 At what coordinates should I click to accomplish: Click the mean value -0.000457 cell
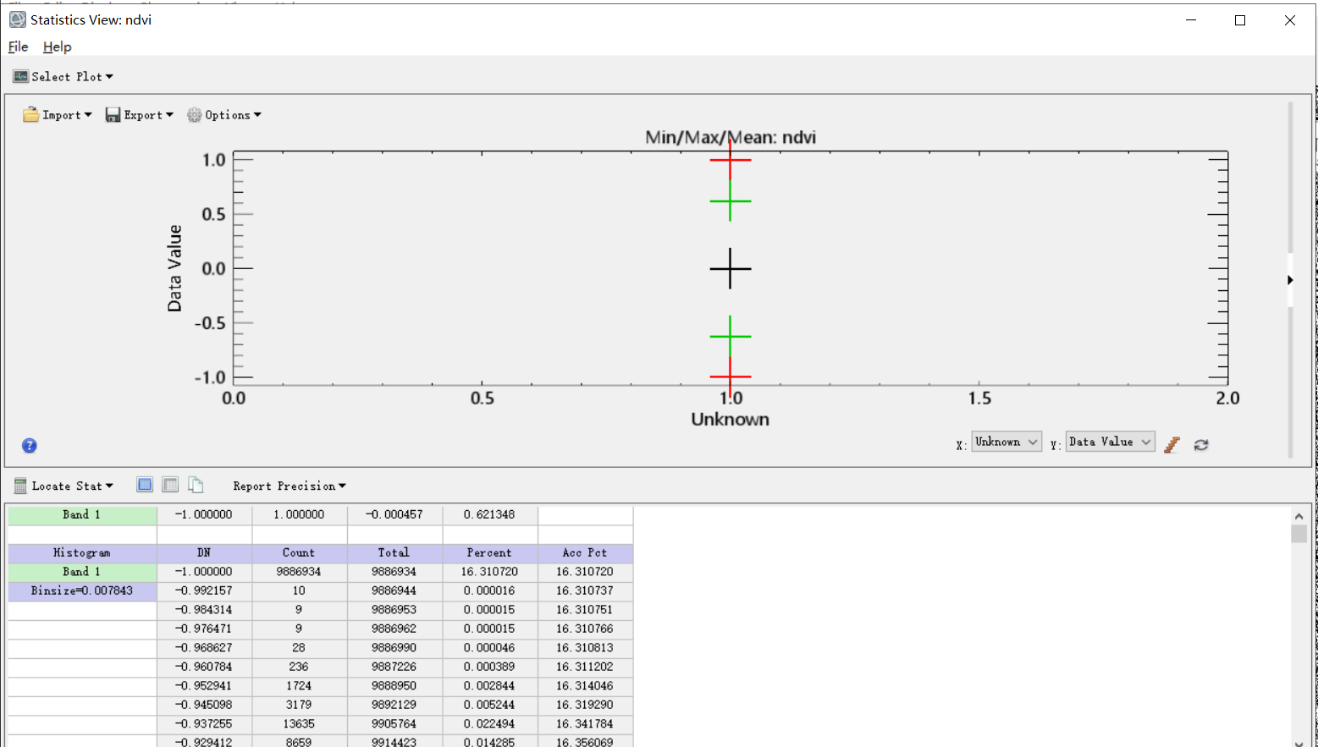click(394, 514)
